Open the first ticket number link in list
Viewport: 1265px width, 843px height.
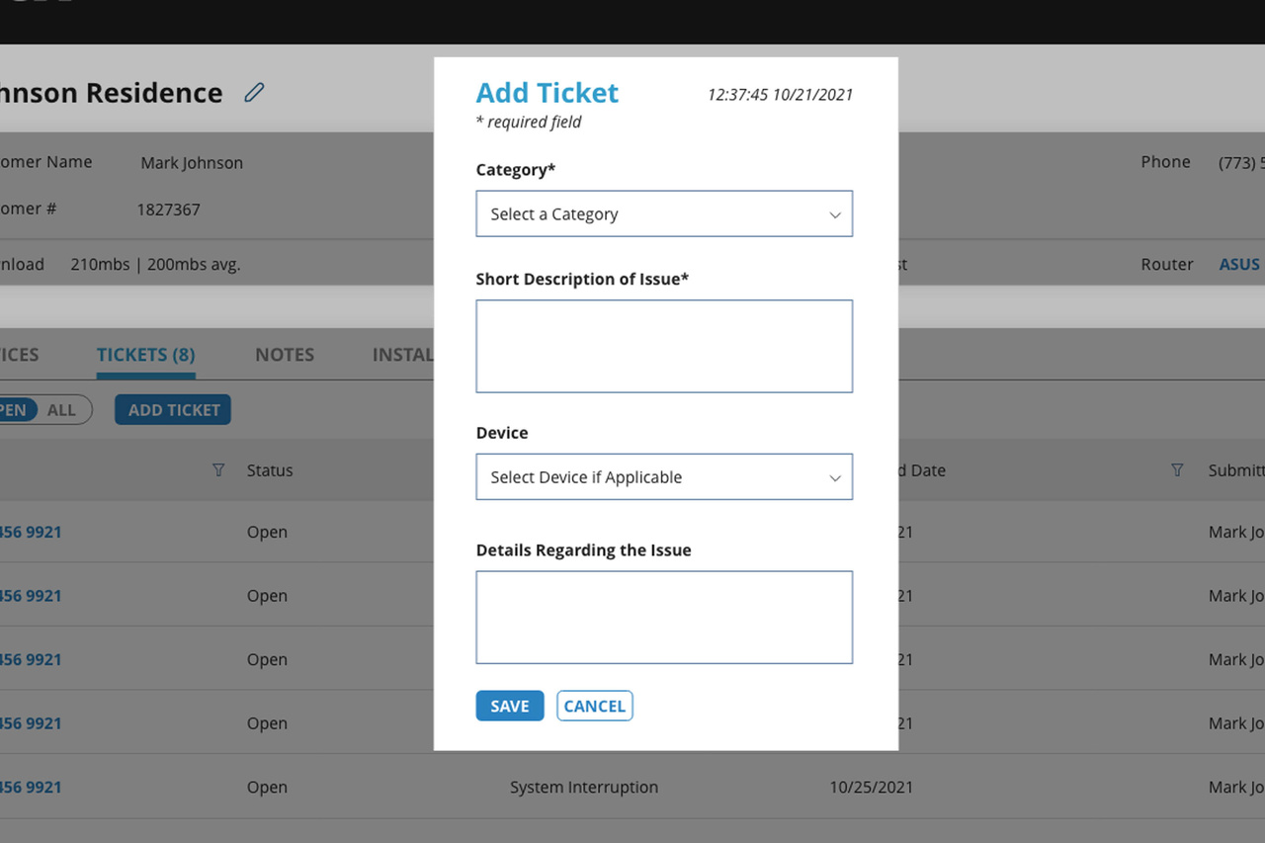coord(32,532)
